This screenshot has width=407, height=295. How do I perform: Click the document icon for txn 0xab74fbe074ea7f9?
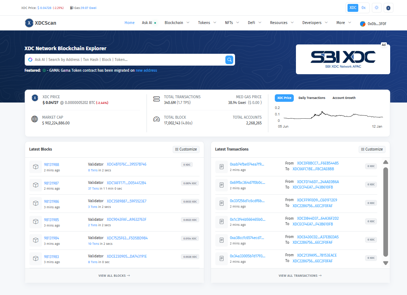click(221, 167)
